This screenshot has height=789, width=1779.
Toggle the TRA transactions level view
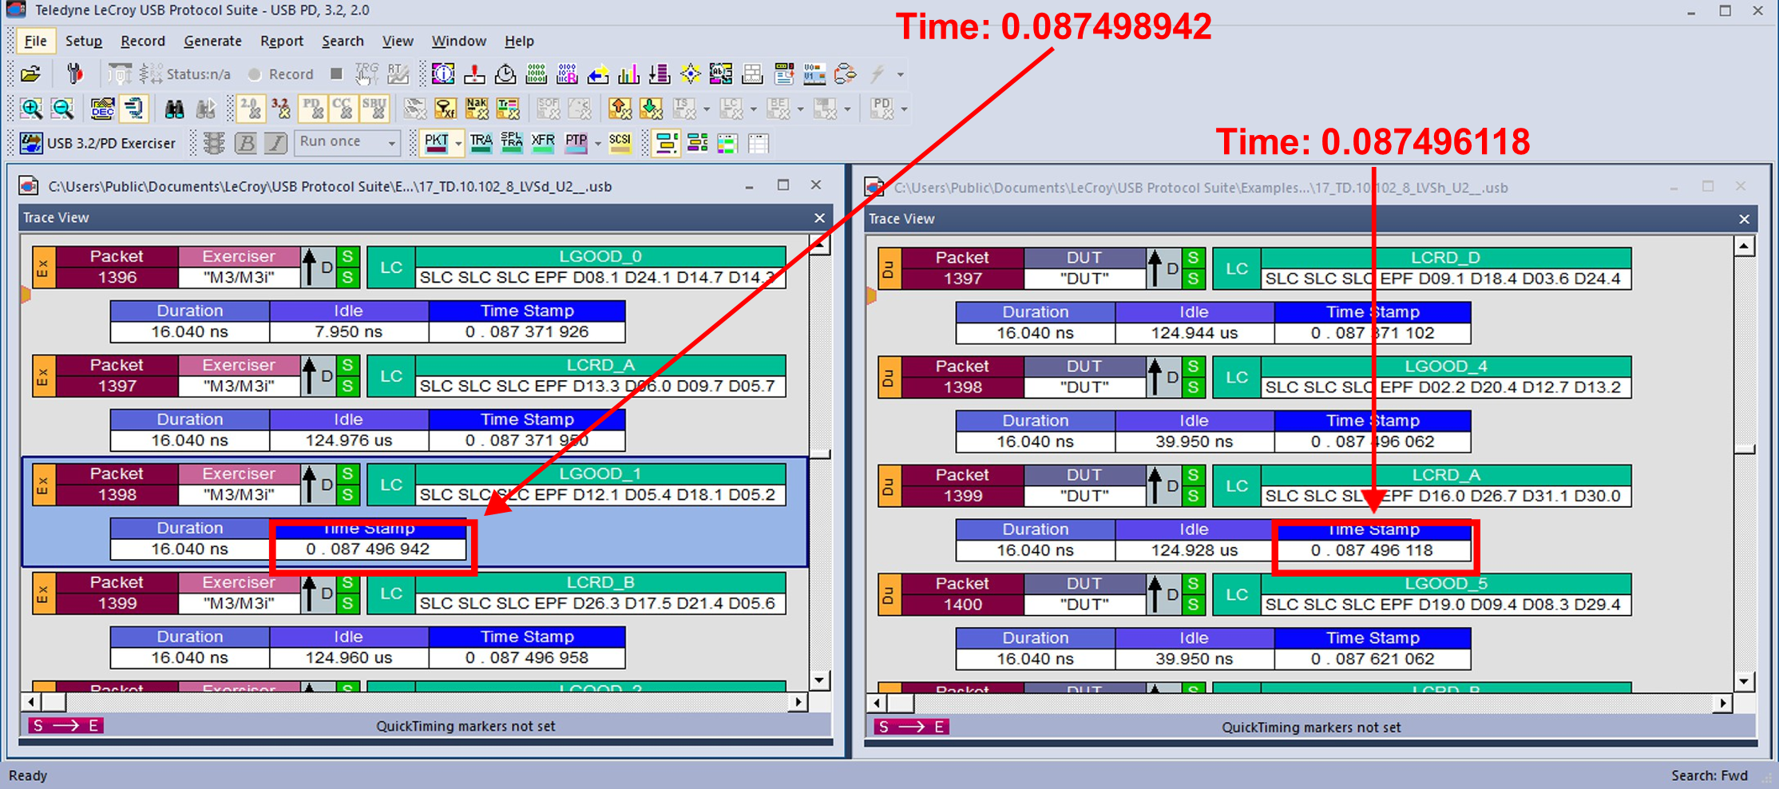[481, 143]
